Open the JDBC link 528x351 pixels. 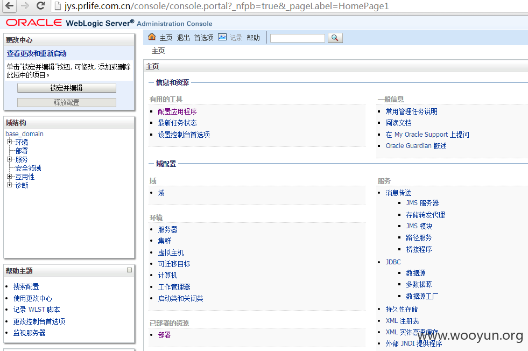click(x=393, y=262)
